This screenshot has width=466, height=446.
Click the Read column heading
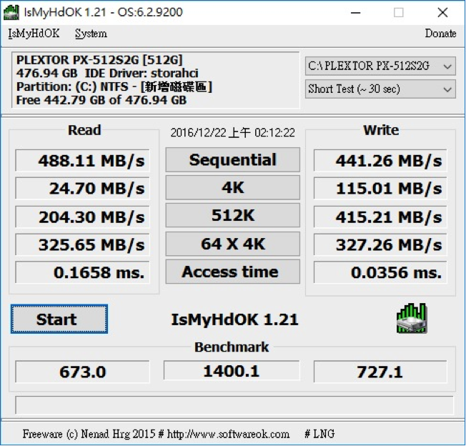84,130
